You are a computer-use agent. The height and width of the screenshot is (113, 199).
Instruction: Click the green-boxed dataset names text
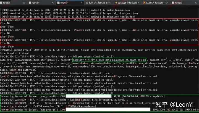pyautogui.click(x=110, y=60)
